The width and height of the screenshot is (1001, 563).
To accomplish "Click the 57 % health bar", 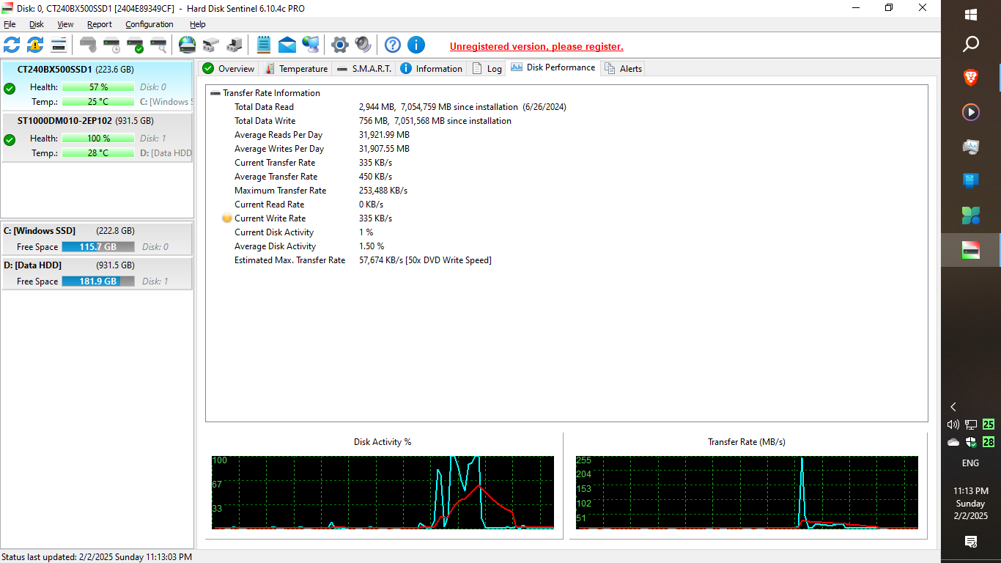I will [98, 87].
